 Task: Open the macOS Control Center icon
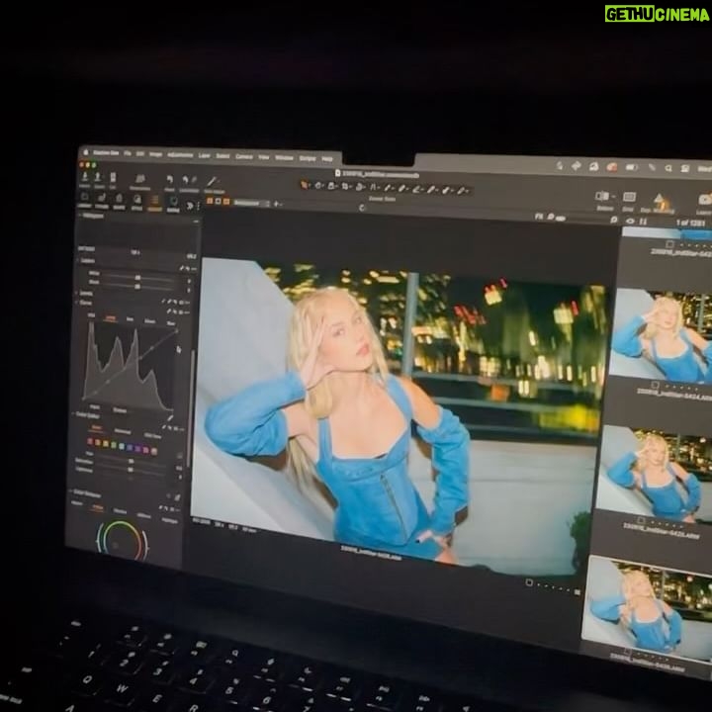point(684,168)
